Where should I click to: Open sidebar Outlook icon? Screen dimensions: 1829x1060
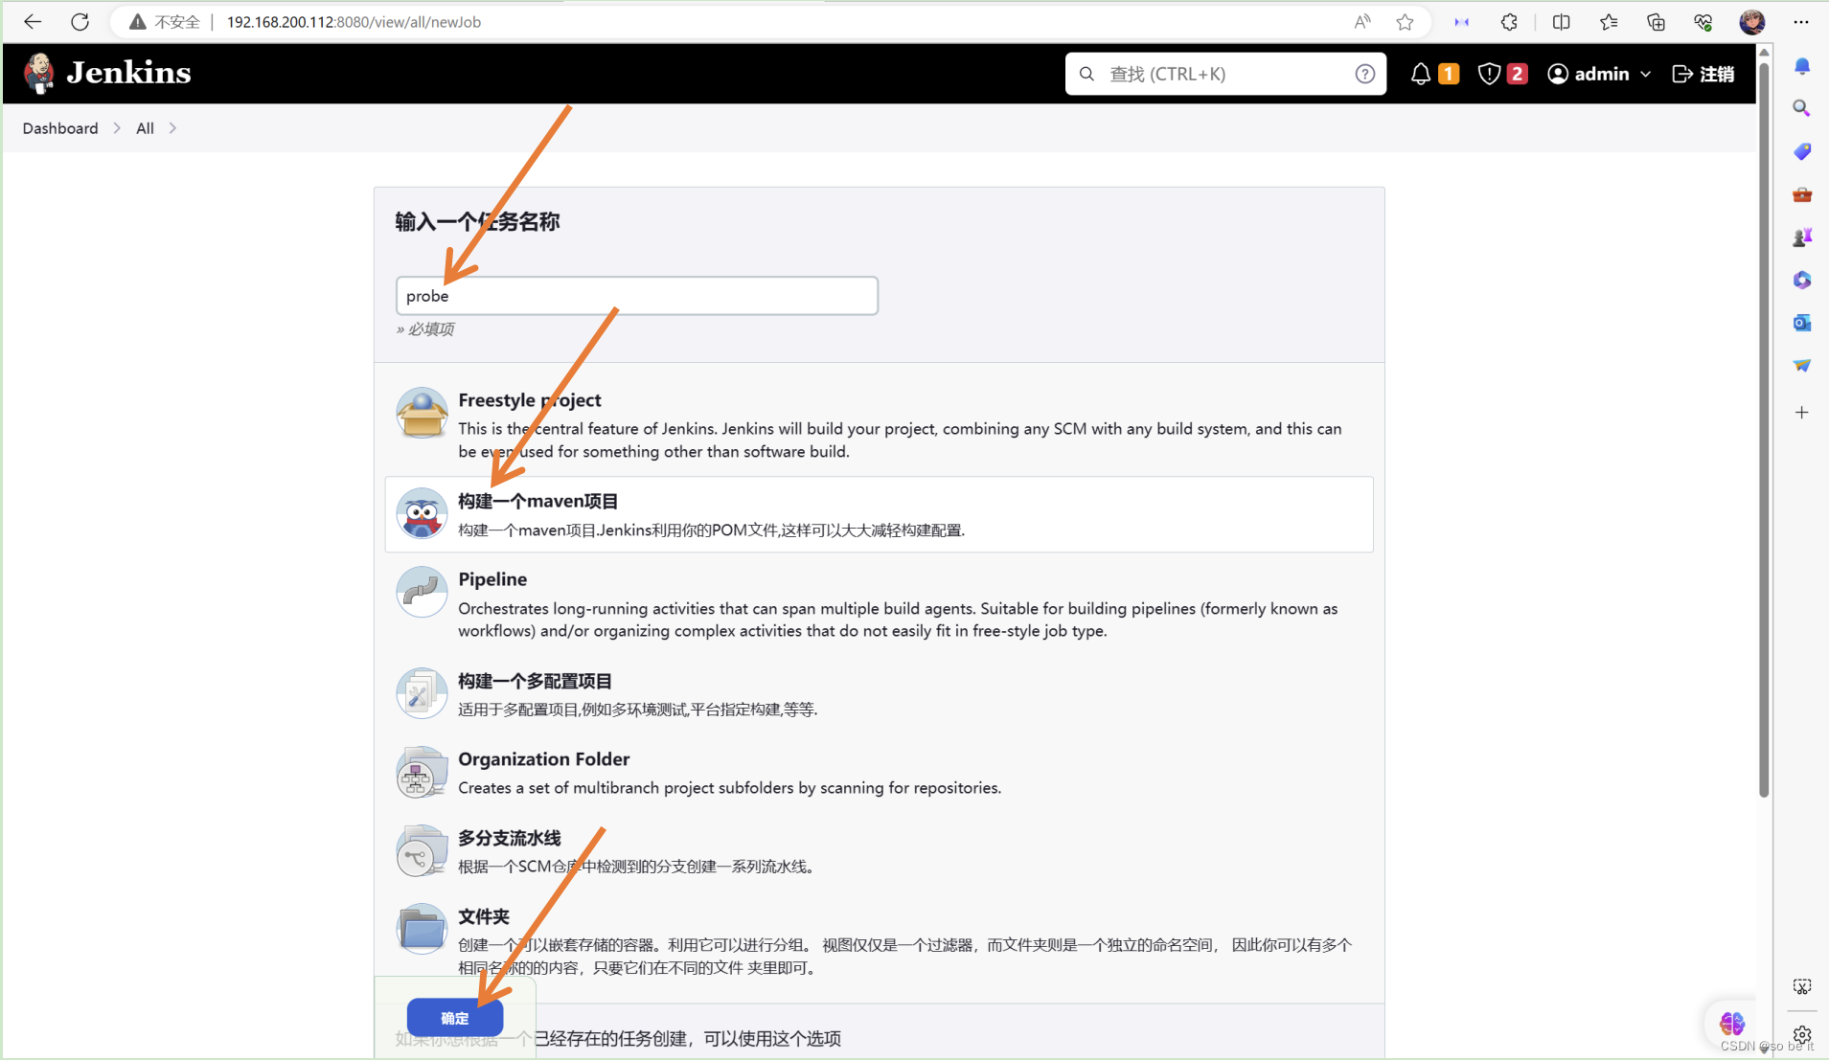pos(1801,323)
